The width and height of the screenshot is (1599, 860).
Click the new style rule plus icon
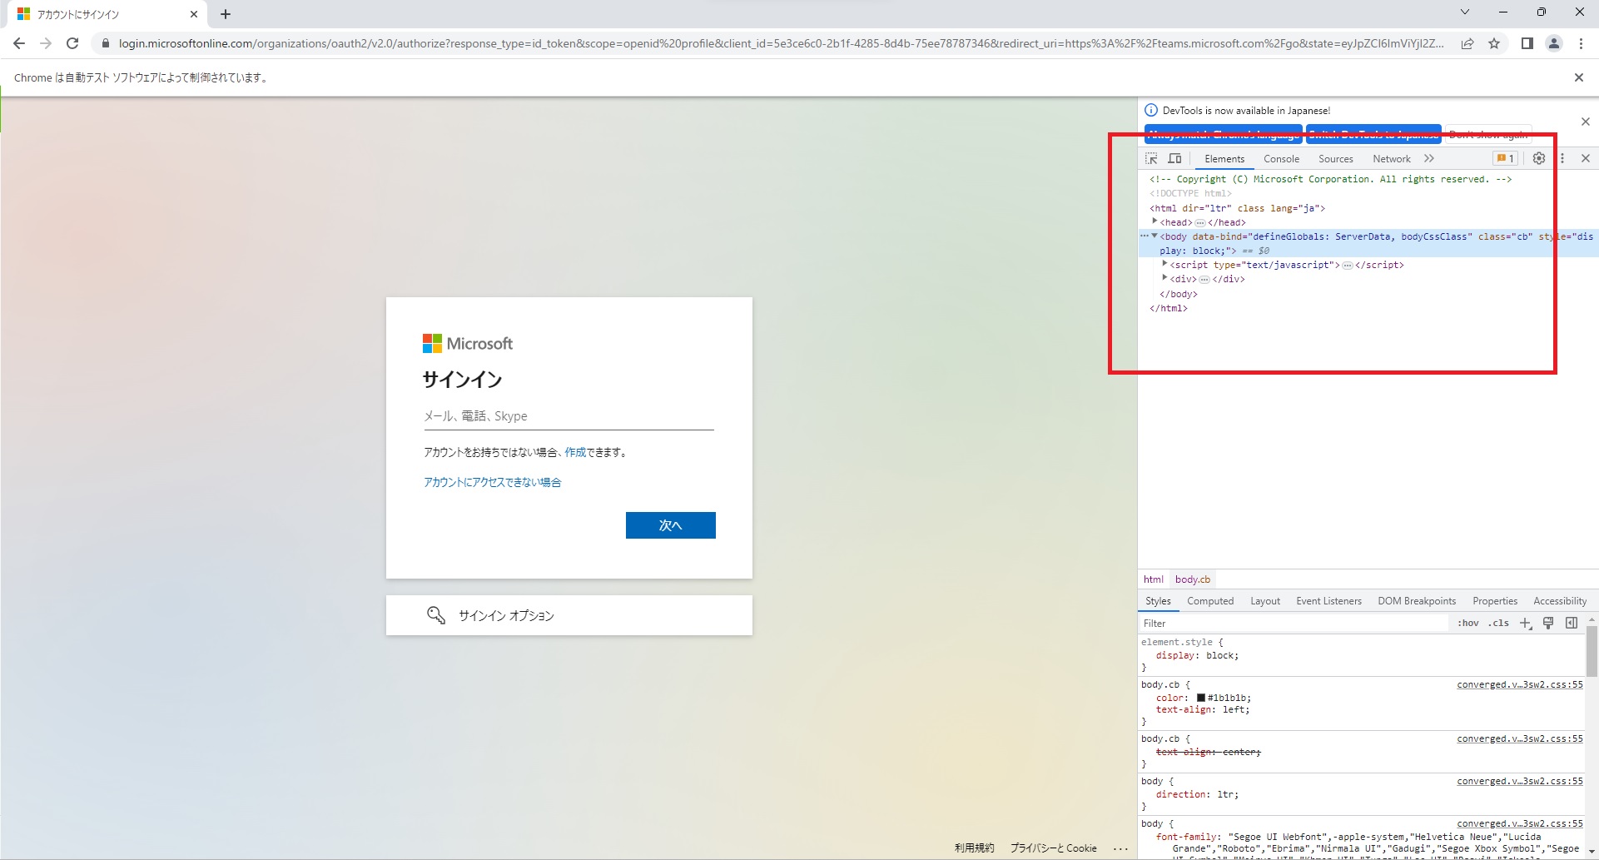[x=1526, y=623]
